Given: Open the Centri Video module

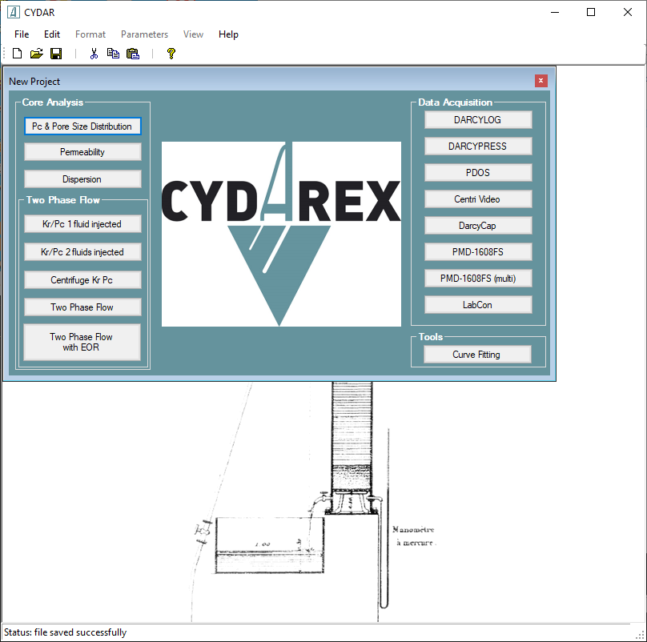Looking at the screenshot, I should click(x=478, y=199).
